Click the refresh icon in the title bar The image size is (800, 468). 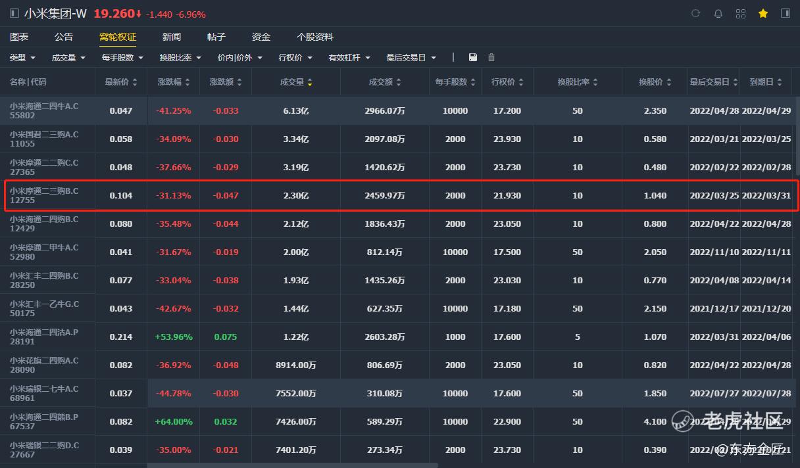(x=696, y=13)
